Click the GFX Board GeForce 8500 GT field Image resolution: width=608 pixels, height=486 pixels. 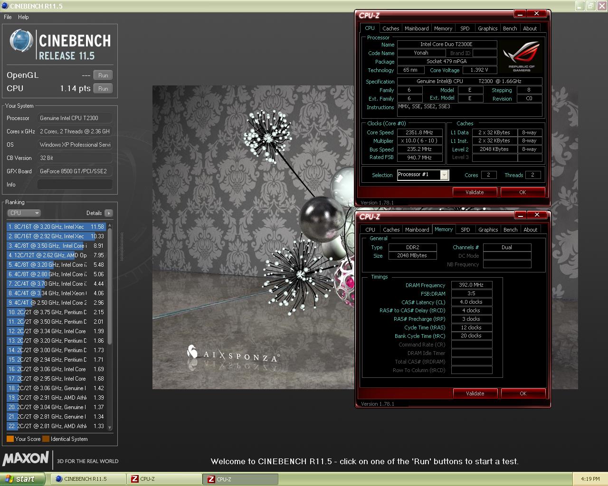click(x=75, y=171)
